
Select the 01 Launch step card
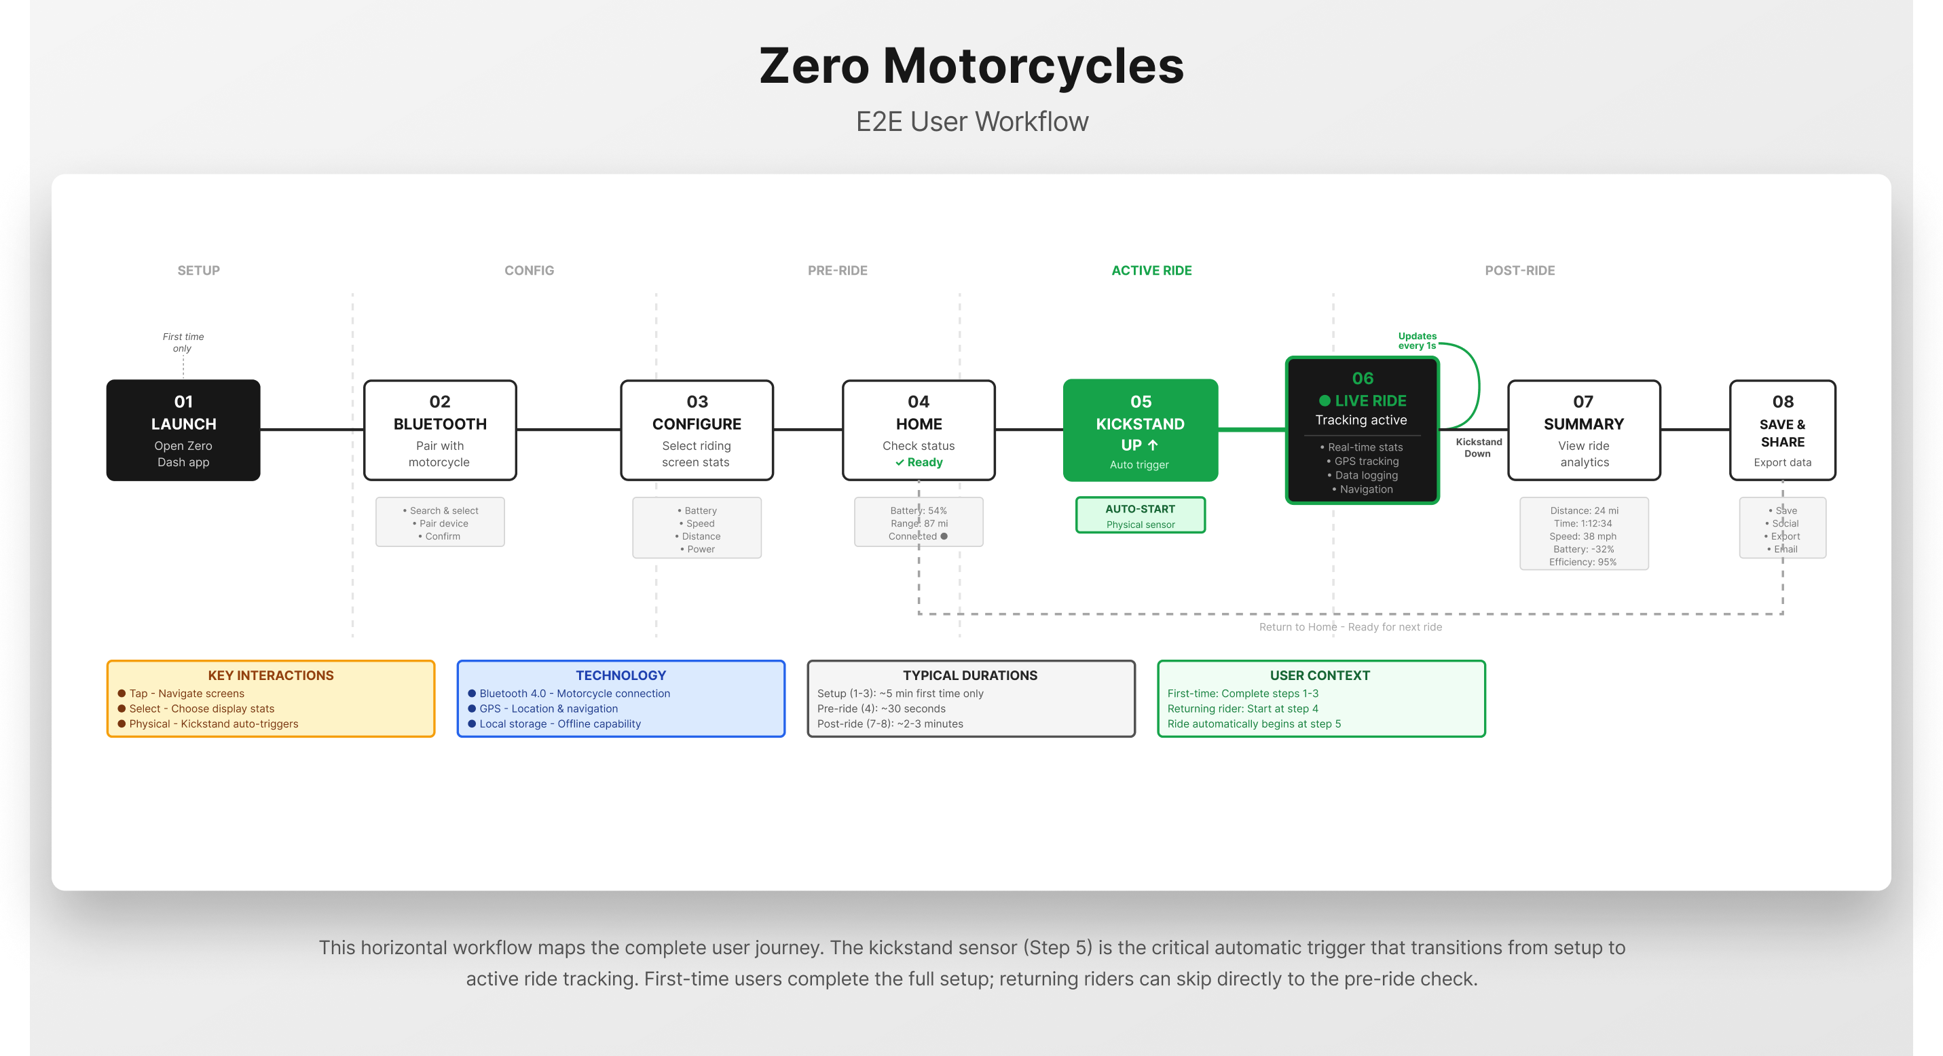[x=183, y=430]
